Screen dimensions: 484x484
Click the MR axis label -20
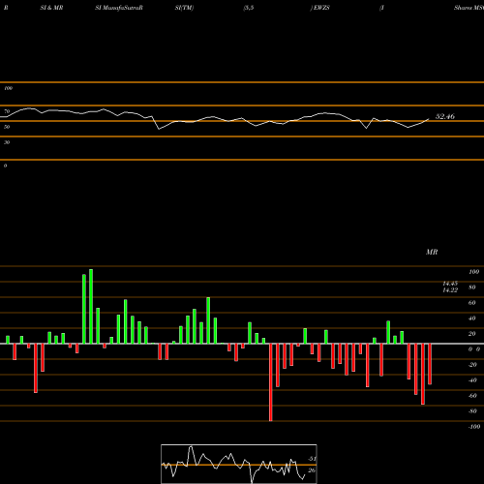point(472,365)
